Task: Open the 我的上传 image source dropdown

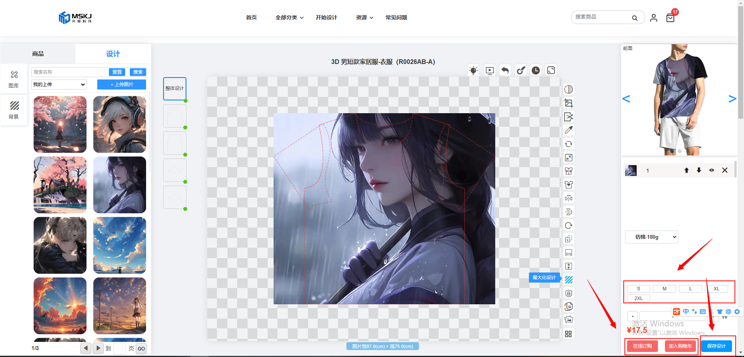Action: (x=59, y=85)
